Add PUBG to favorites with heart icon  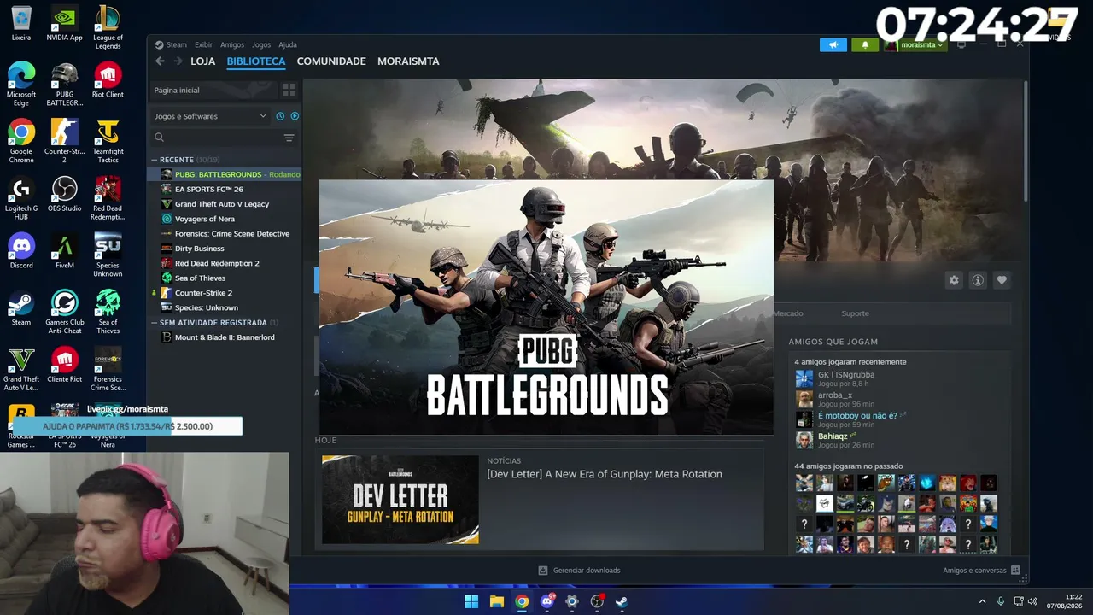1002,280
